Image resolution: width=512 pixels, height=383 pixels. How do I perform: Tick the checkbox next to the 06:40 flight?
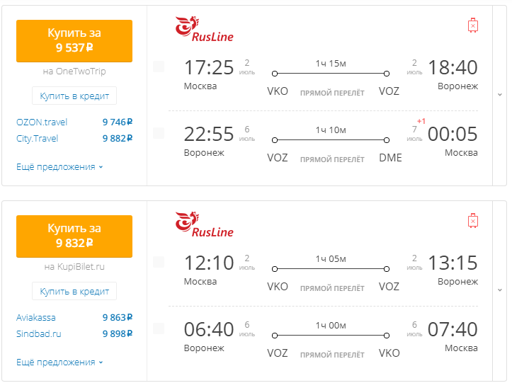pos(159,328)
